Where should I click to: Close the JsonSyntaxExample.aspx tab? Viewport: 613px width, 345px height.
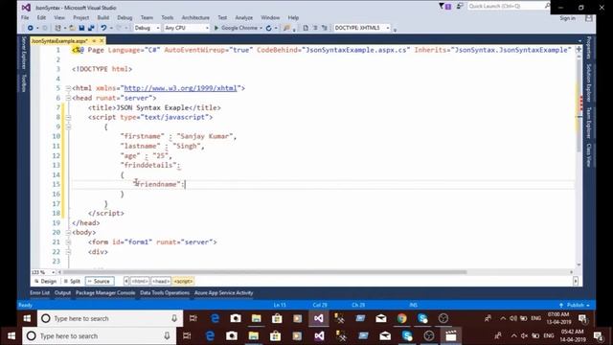(102, 40)
